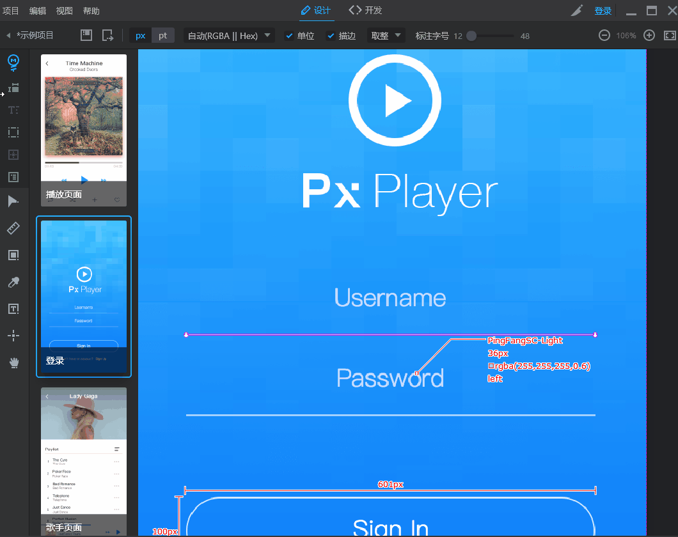Export artboard using the export icon
The width and height of the screenshot is (678, 537).
click(x=107, y=35)
